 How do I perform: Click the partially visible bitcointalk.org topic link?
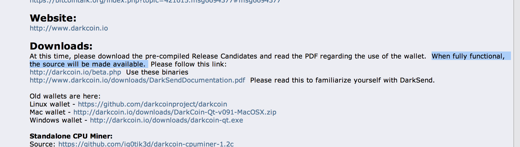pyautogui.click(x=155, y=1)
